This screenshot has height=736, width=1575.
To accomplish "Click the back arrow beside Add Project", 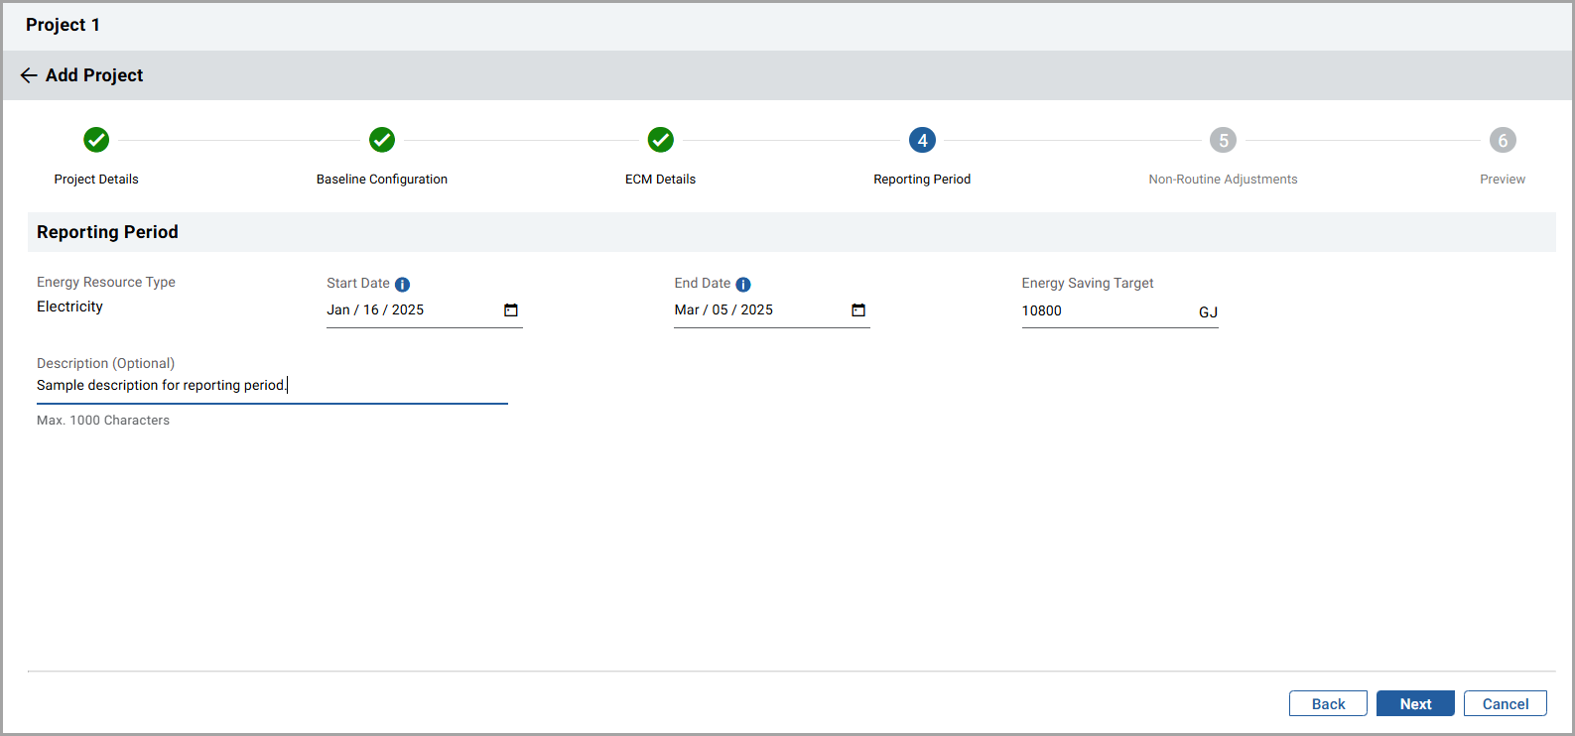I will point(29,75).
